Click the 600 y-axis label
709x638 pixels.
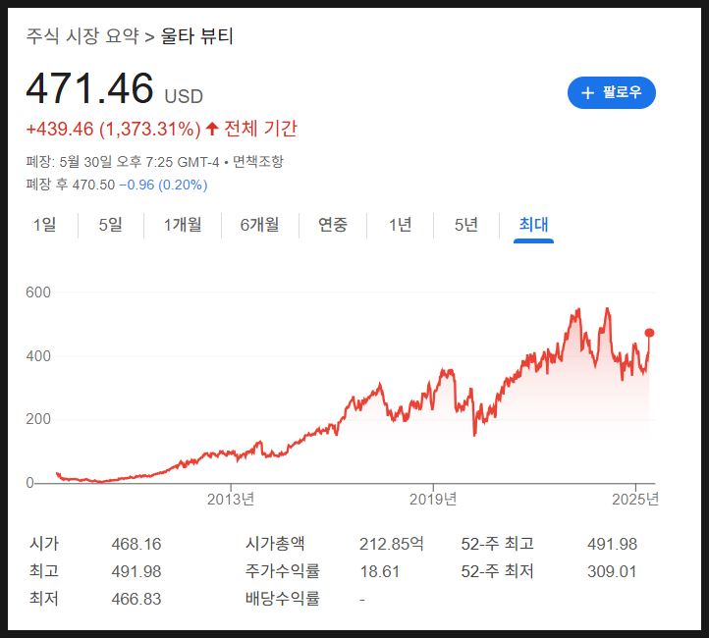tap(38, 292)
